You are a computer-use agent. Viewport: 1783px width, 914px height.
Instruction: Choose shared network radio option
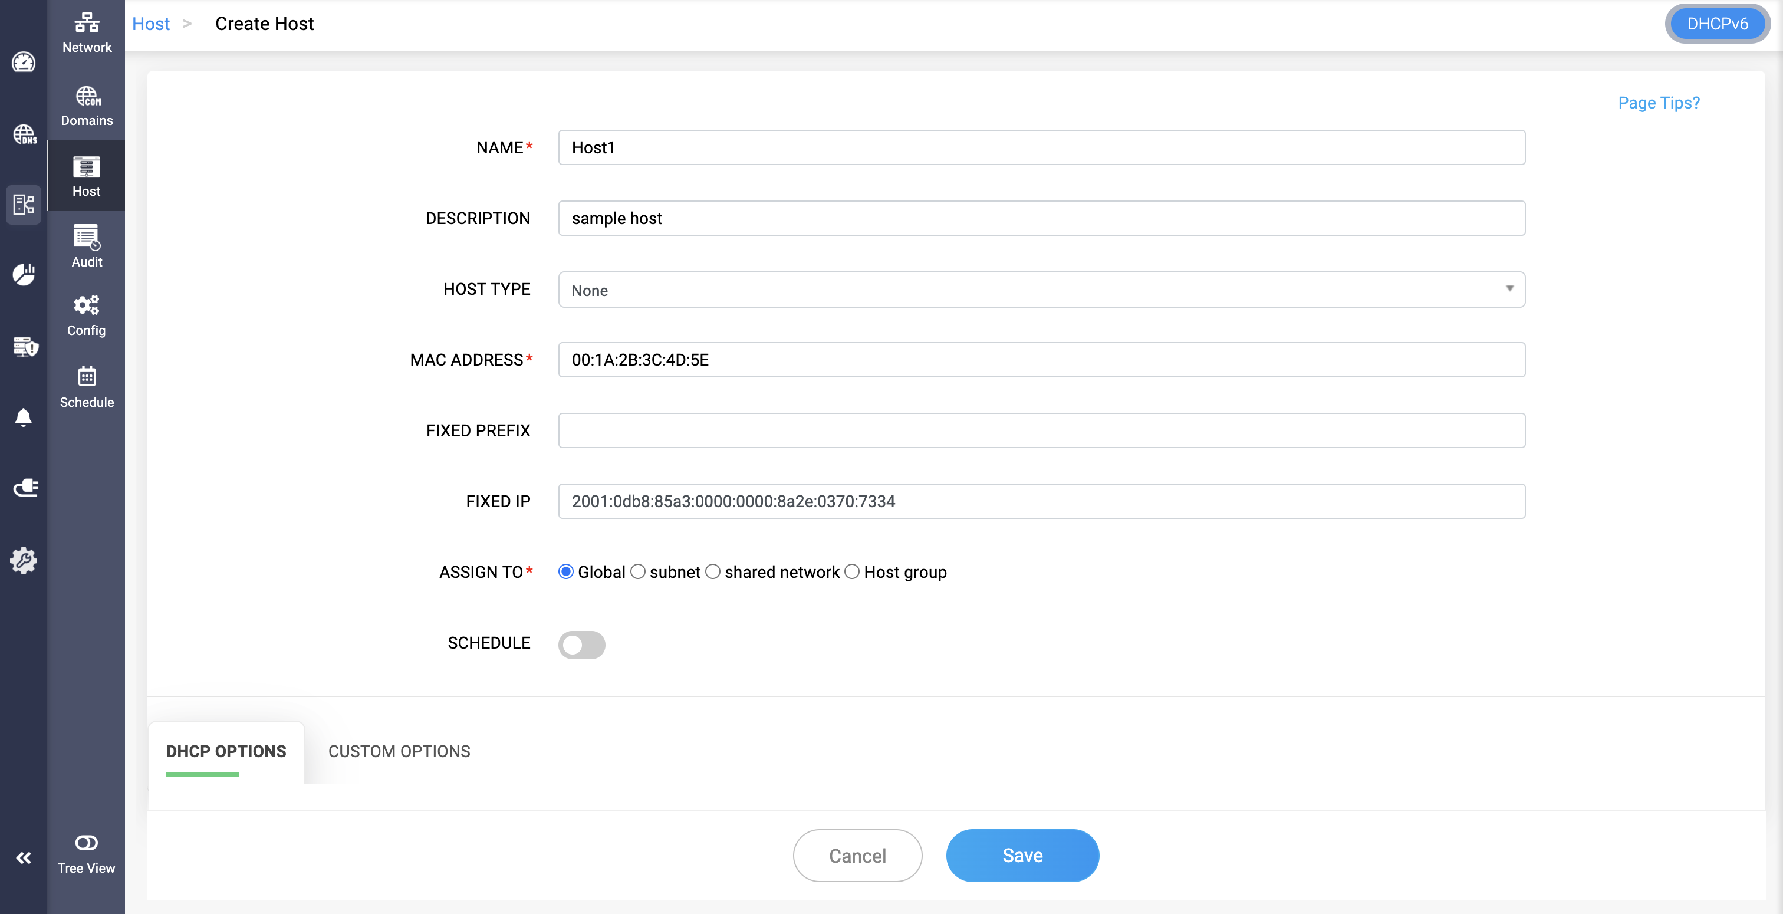click(713, 572)
